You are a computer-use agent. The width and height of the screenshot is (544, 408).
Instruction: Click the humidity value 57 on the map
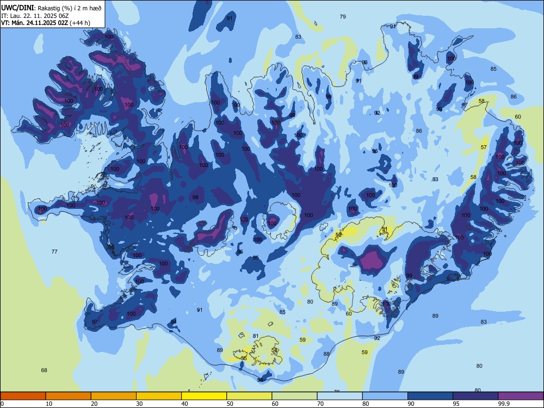click(484, 147)
